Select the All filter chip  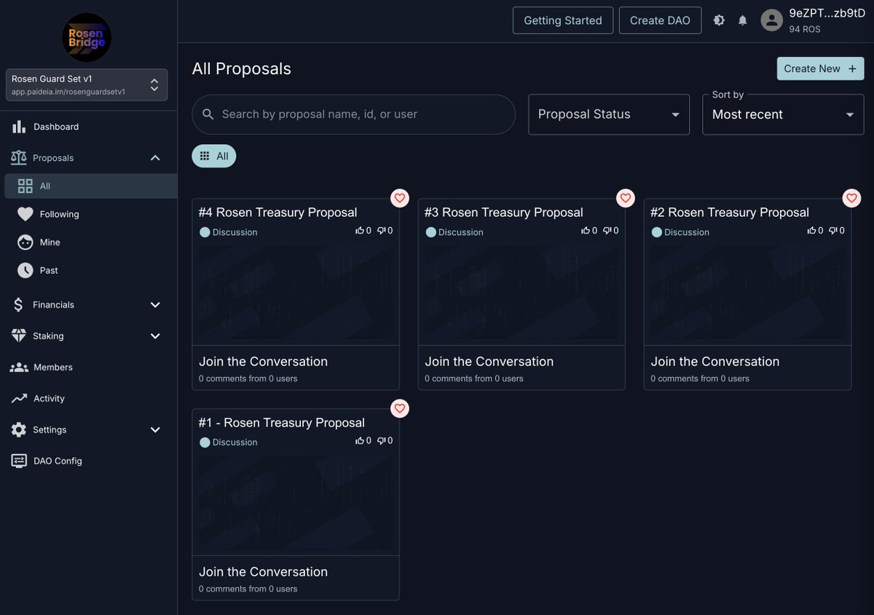pos(214,156)
